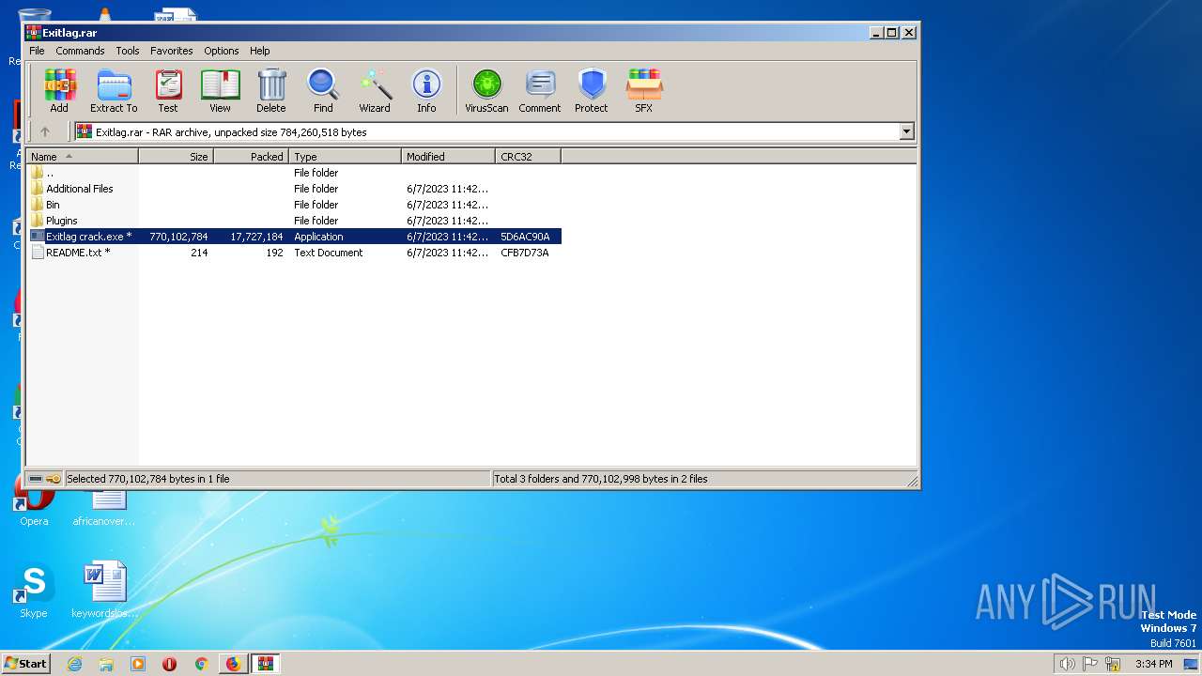
Task: Sort by the CRC32 column header
Action: tap(529, 157)
